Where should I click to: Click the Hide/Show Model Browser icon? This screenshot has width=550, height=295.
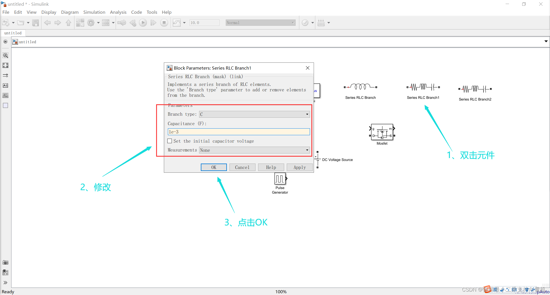[x=5, y=42]
